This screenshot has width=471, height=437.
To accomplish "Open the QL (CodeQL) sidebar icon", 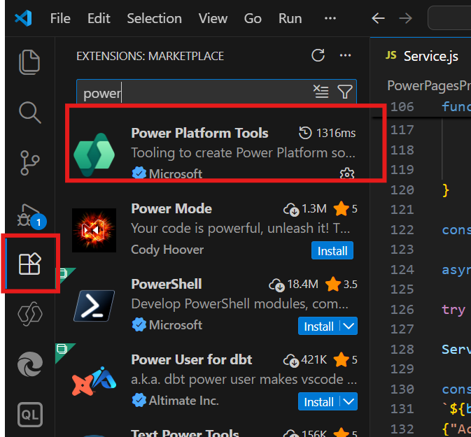I will pos(29,414).
